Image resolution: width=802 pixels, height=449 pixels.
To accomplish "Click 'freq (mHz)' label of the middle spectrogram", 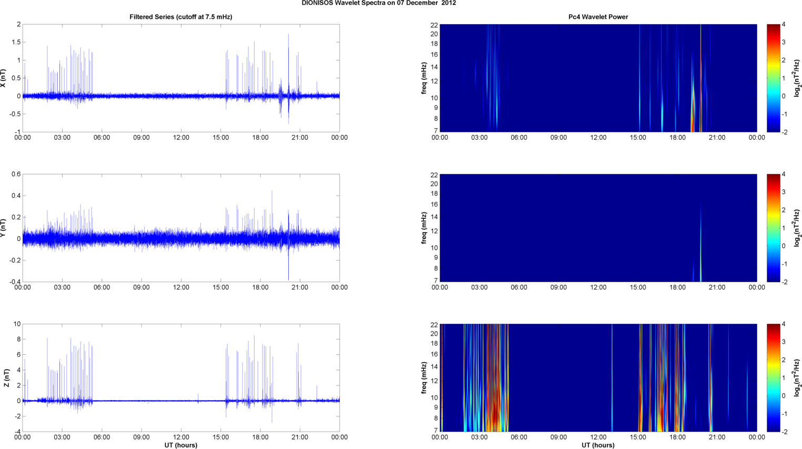I will pyautogui.click(x=424, y=228).
